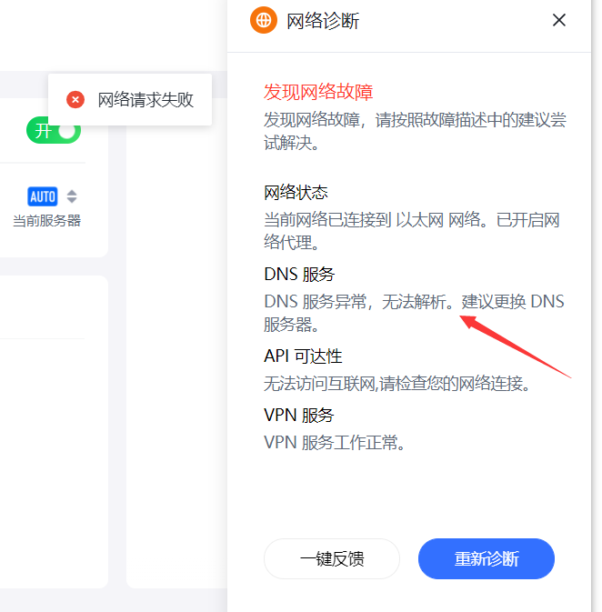Select the DNS 服务 section heading
The height and width of the screenshot is (612, 602).
pyautogui.click(x=299, y=275)
